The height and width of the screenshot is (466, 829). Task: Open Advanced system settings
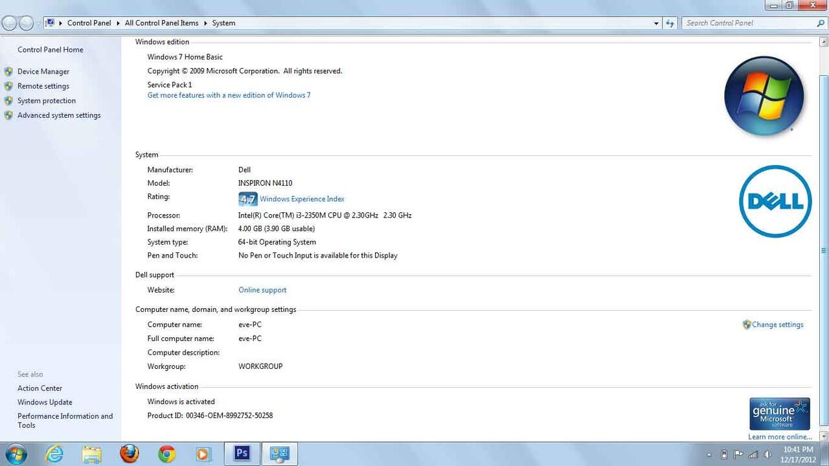click(59, 115)
